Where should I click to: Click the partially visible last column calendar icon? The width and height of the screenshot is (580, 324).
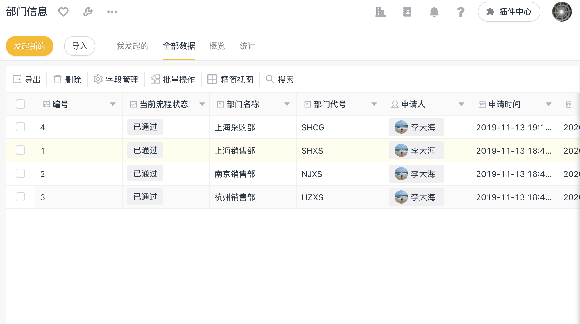(569, 104)
